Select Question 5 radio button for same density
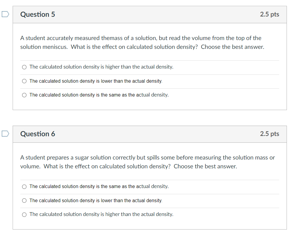The image size is (291, 236). [24, 95]
